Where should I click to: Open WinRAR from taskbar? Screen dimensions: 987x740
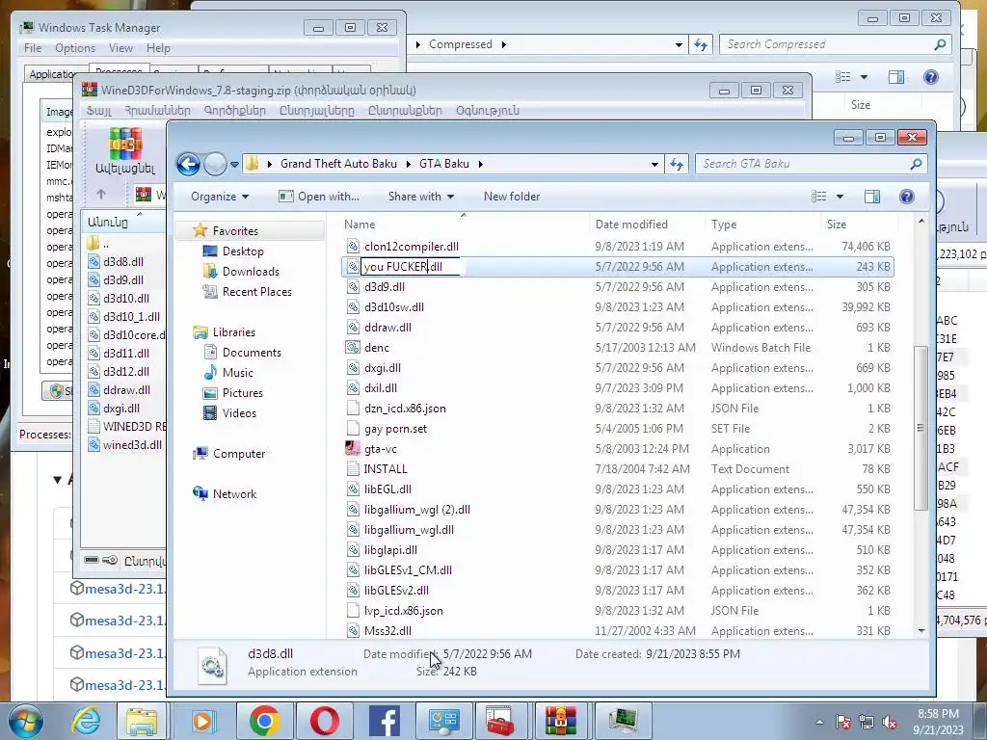560,721
